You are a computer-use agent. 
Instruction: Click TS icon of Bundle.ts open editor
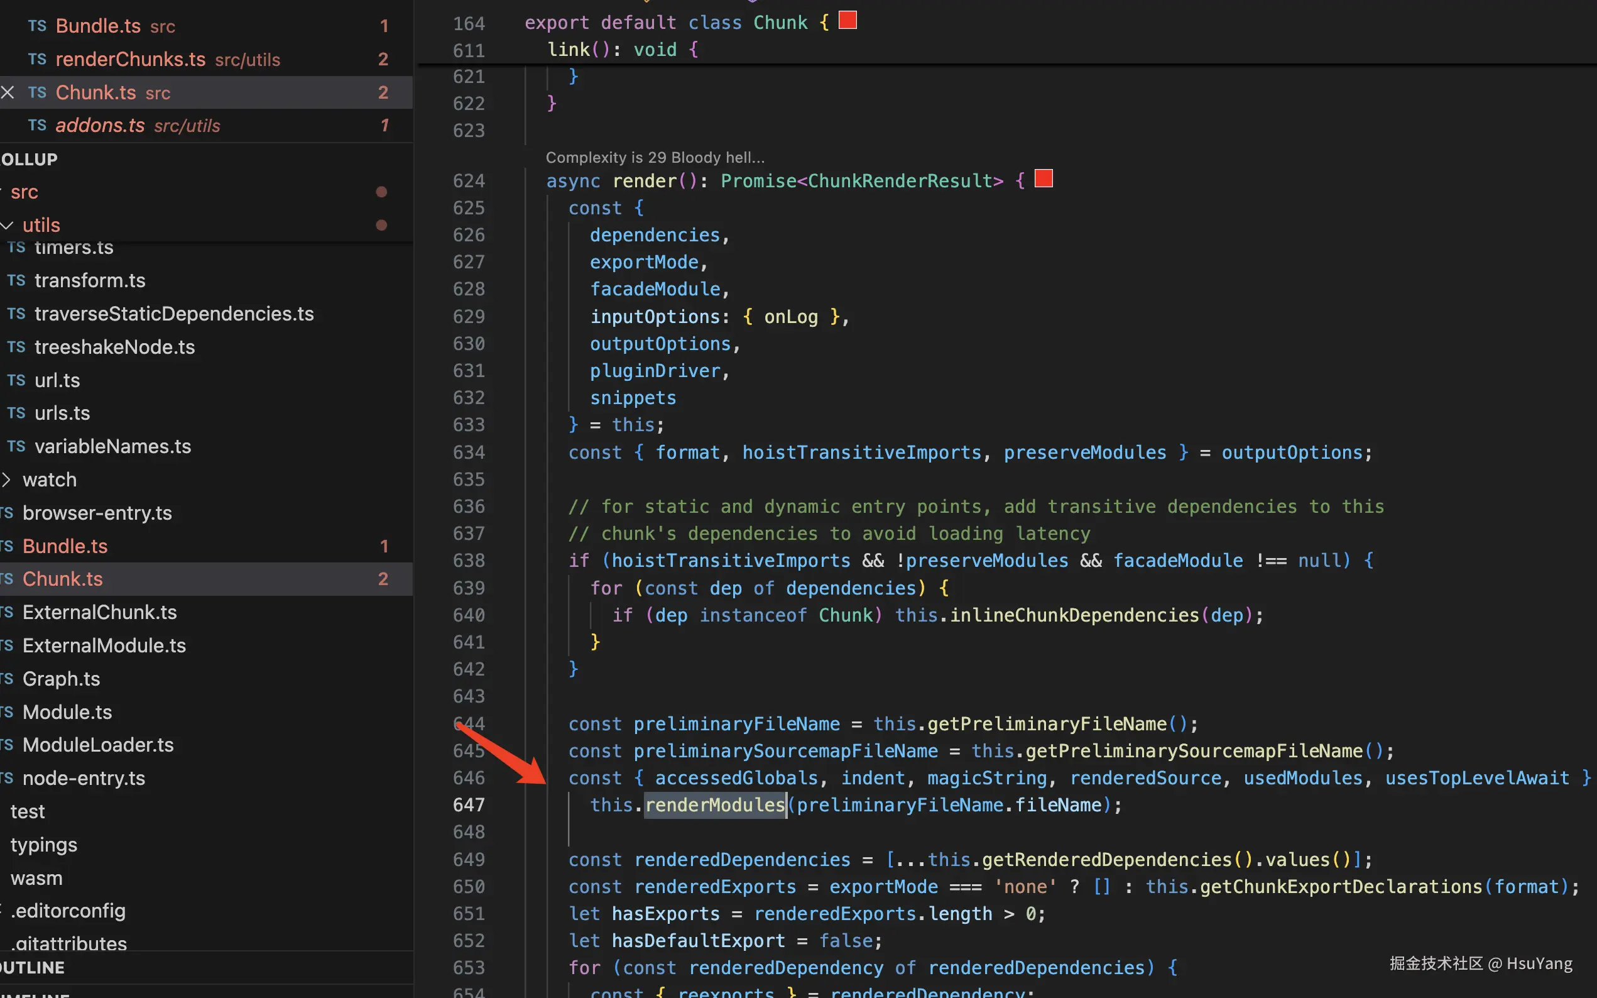pyautogui.click(x=37, y=26)
